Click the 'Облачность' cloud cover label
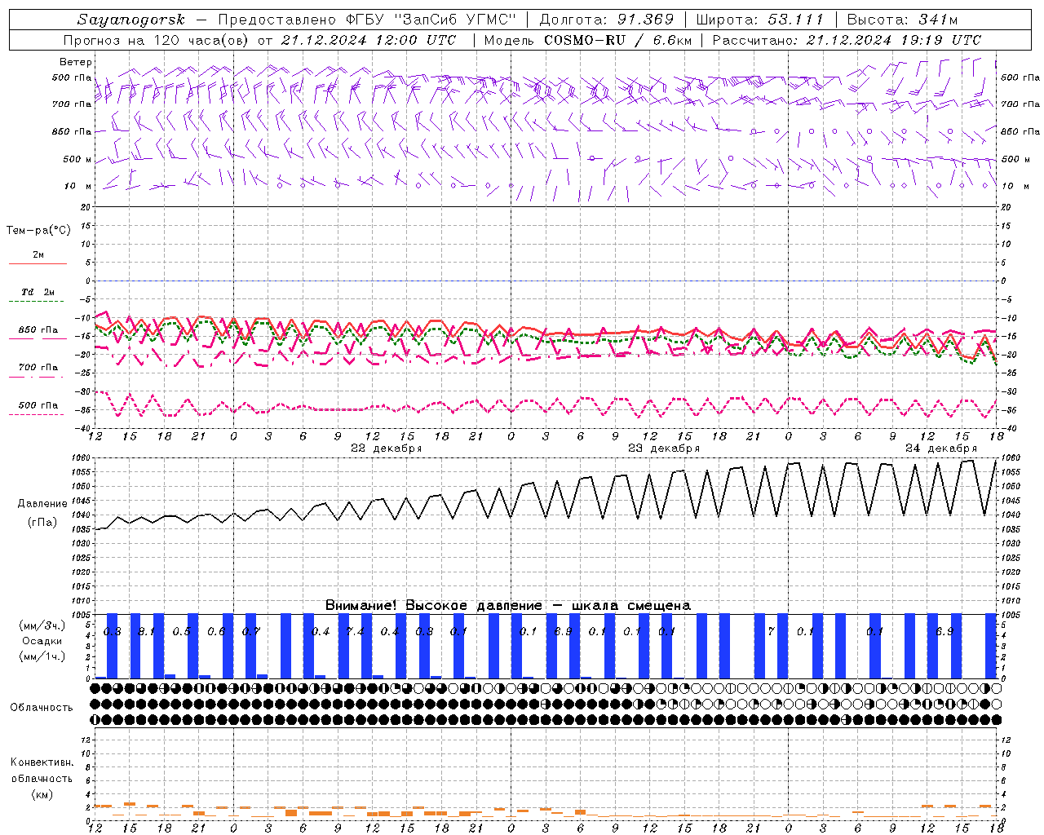 (42, 707)
